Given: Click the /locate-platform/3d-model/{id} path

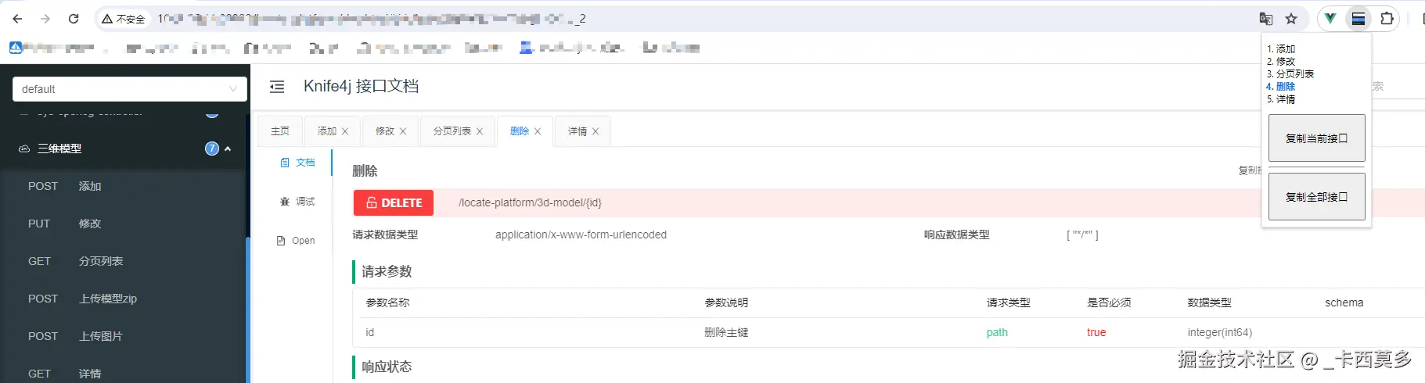Looking at the screenshot, I should point(530,202).
